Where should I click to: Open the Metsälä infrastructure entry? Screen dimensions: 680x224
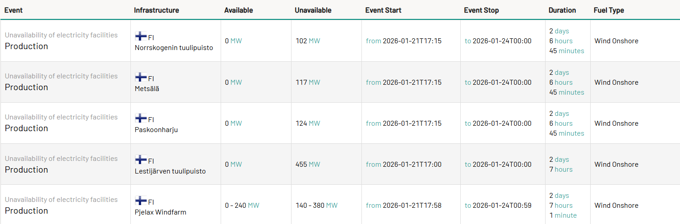tap(147, 89)
